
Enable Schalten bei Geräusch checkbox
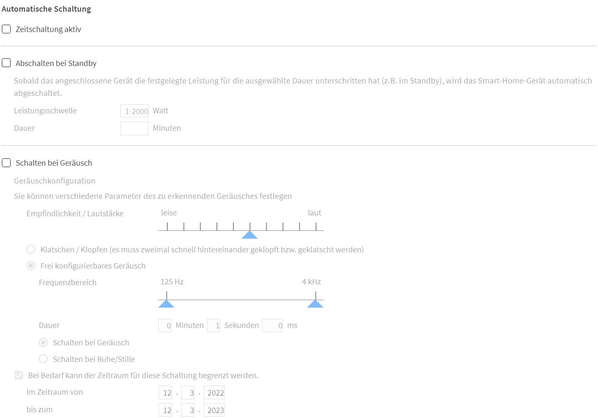pos(6,163)
